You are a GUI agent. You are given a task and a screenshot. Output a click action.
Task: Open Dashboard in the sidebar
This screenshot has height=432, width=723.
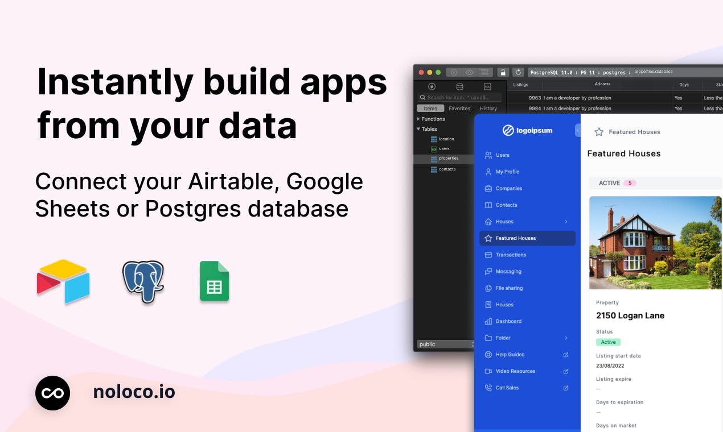point(527,321)
